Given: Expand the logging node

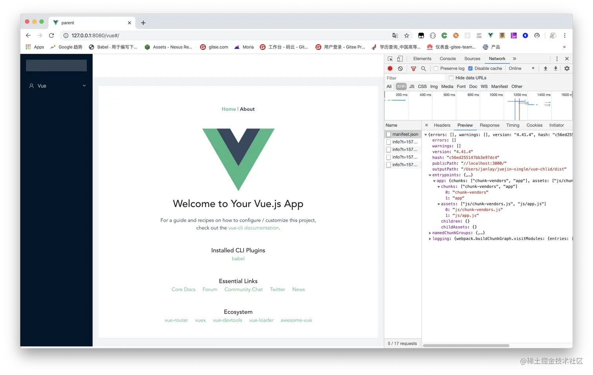Looking at the screenshot, I should [430, 239].
